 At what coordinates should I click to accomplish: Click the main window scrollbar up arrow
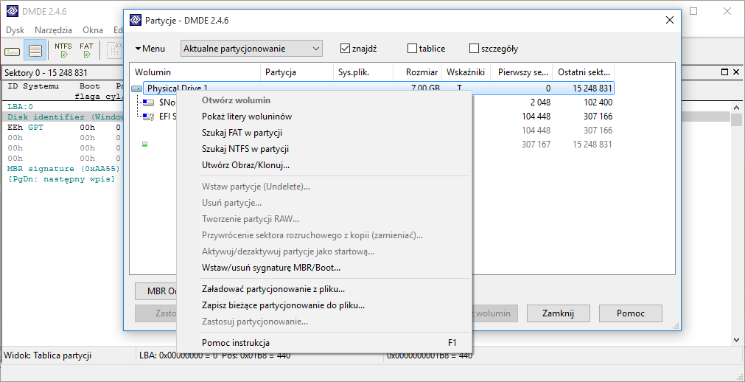click(736, 107)
